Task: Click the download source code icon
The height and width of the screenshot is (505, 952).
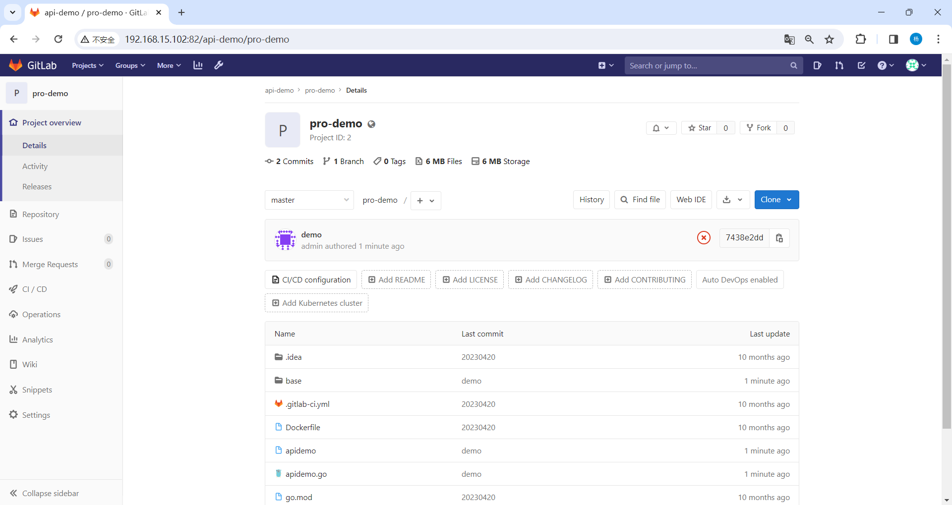Action: 728,200
